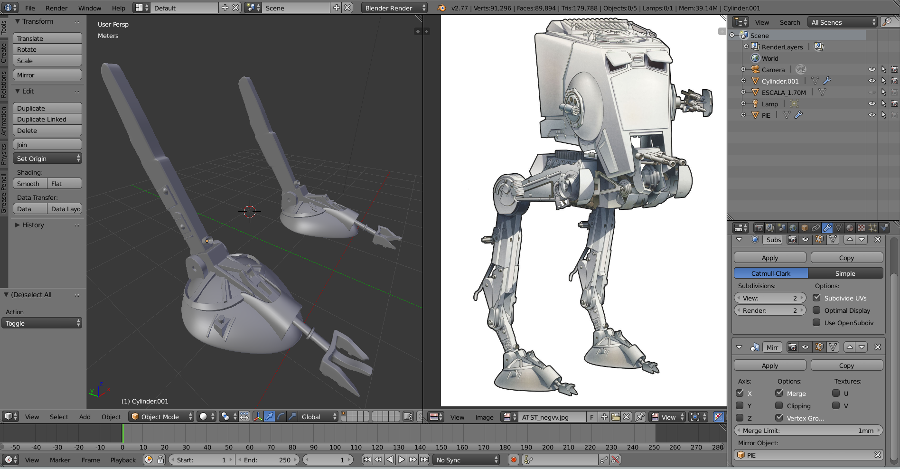Click the World properties globe icon
The image size is (900, 469).
[x=793, y=228]
